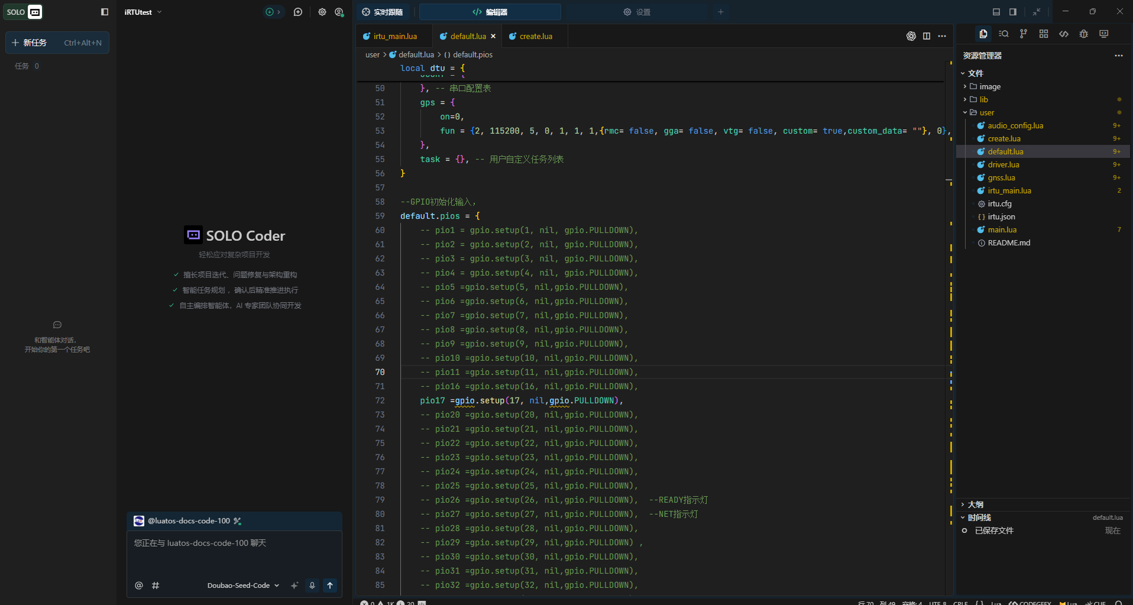Open settings gear in chat header
Viewport: 1133px width, 605px height.
tap(322, 12)
